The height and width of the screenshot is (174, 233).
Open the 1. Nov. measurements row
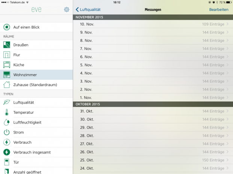[153, 98]
